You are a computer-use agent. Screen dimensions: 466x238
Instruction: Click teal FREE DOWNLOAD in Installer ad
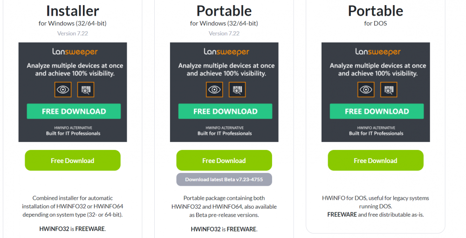(x=74, y=111)
